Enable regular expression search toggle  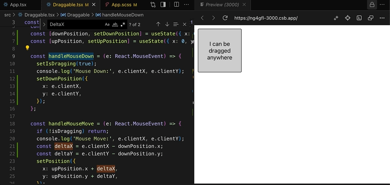123,24
